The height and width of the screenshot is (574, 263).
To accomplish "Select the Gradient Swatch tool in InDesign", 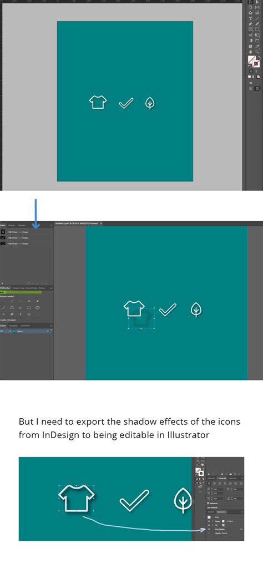I will coord(251,40).
